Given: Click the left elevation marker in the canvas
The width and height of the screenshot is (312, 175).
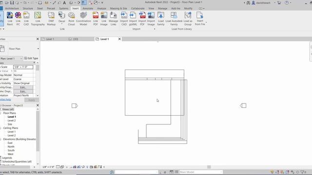Looking at the screenshot, I should (75, 106).
